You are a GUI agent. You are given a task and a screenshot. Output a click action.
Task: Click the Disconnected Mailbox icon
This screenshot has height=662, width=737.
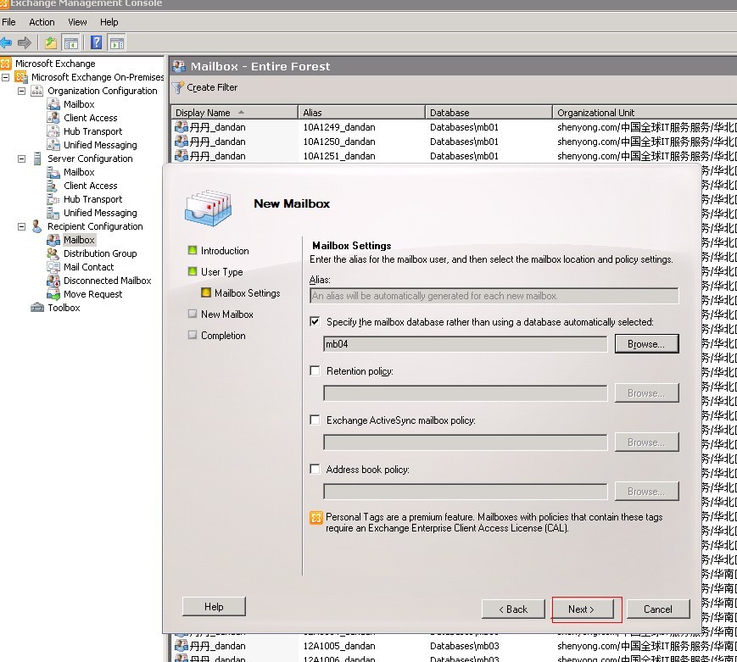tap(53, 281)
